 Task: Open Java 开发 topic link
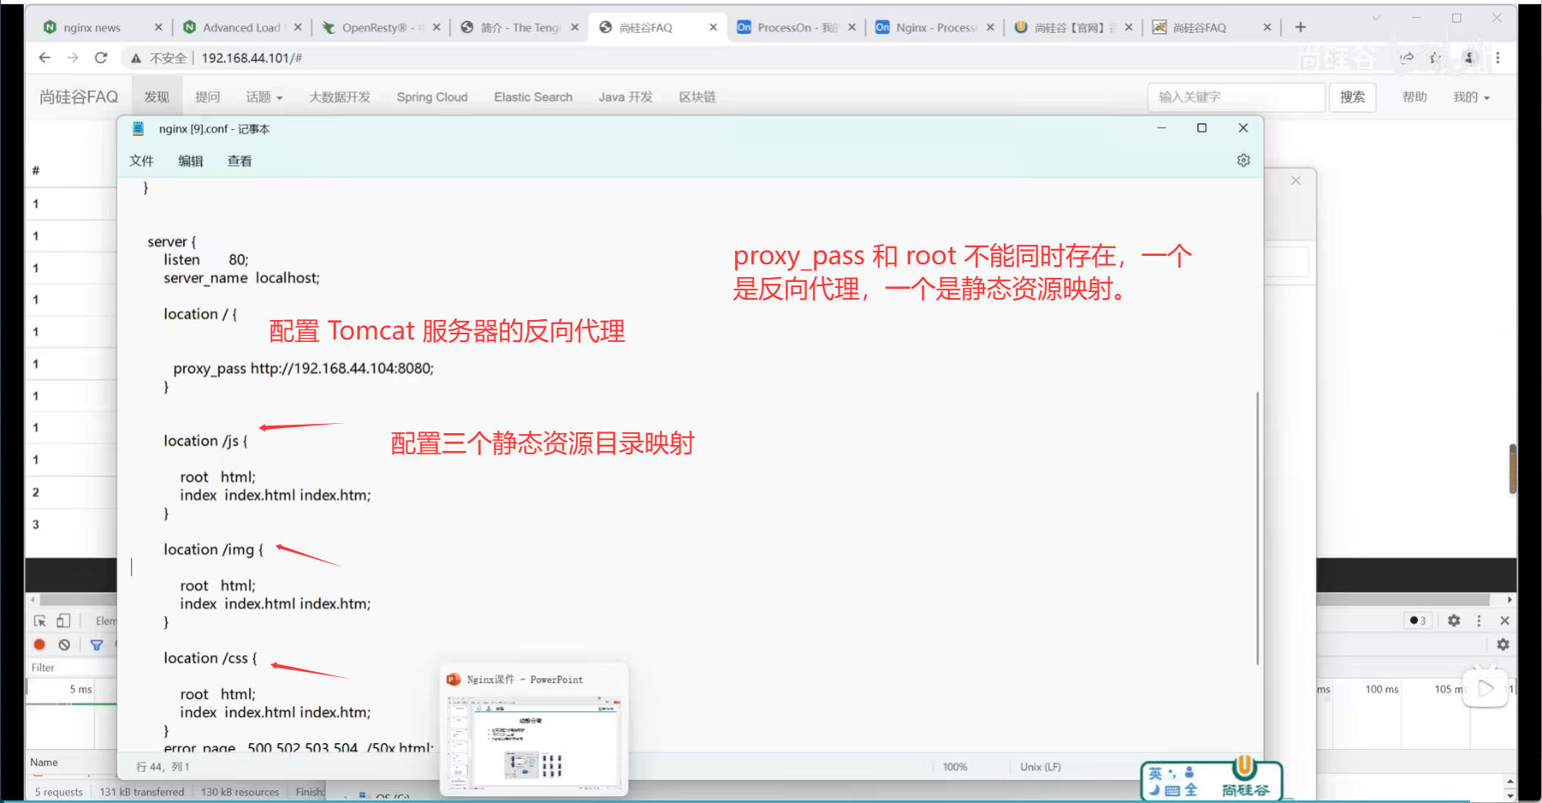pyautogui.click(x=625, y=97)
